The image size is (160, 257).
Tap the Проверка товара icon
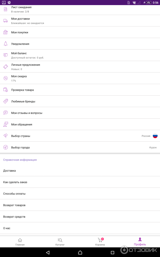(5, 90)
